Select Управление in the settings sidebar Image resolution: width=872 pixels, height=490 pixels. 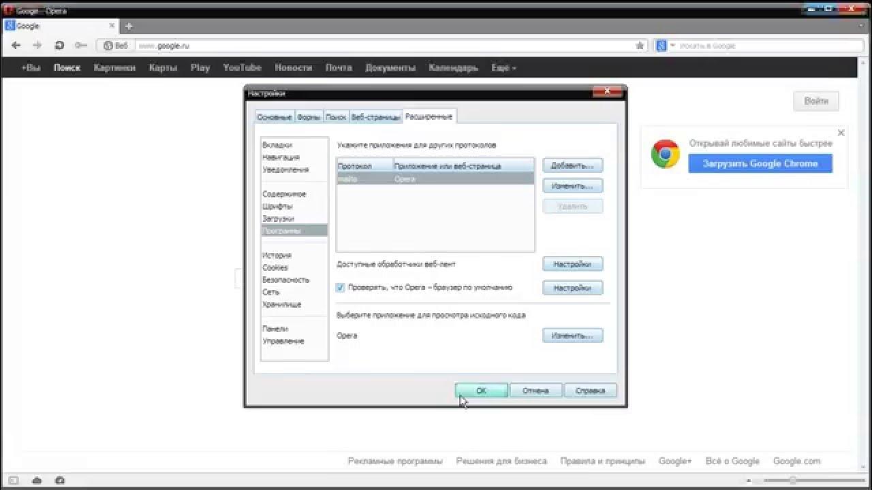click(294, 341)
